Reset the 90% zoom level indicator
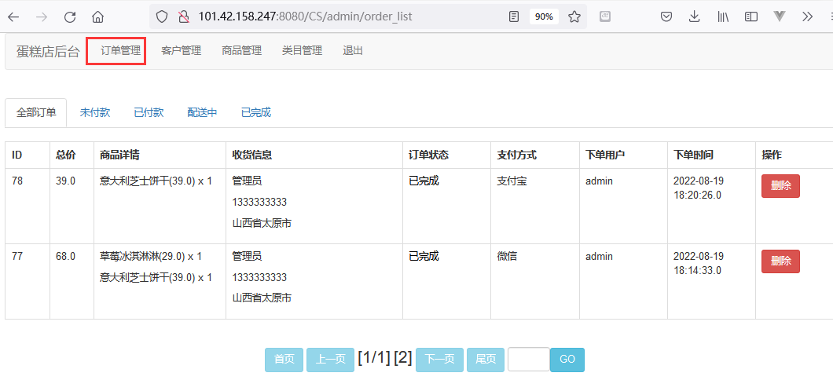The width and height of the screenshot is (833, 391). click(543, 16)
